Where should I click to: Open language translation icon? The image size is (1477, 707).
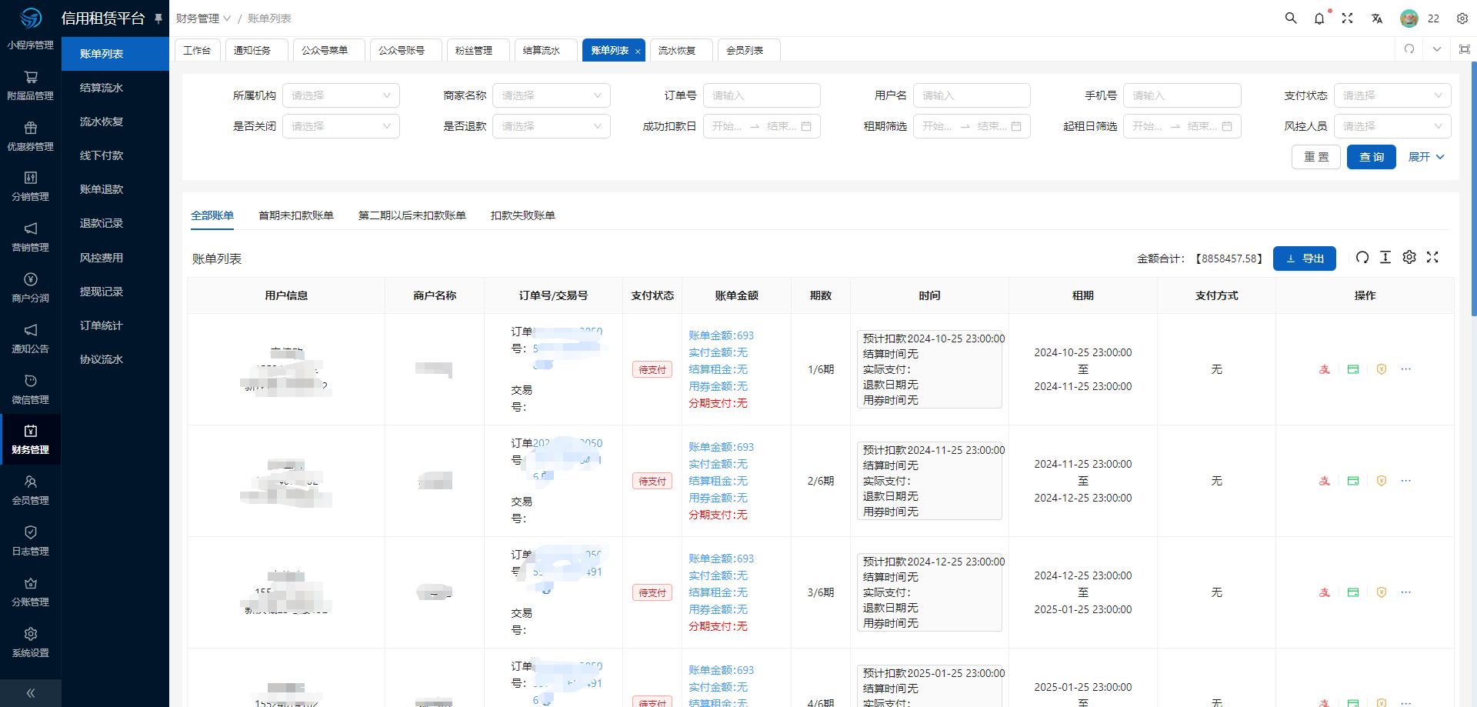point(1377,18)
